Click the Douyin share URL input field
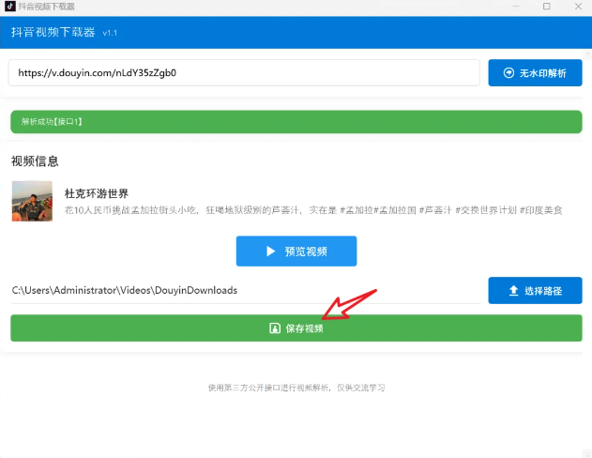 coord(244,73)
